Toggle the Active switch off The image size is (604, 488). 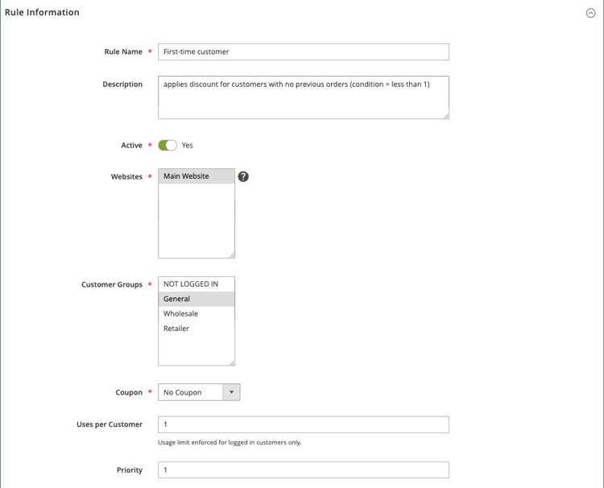pyautogui.click(x=168, y=145)
